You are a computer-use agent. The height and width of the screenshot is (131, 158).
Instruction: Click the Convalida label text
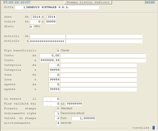click(141, 128)
